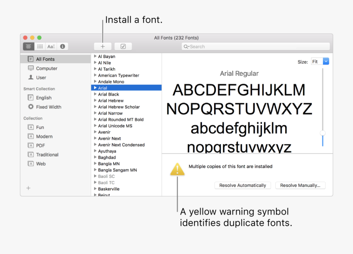The width and height of the screenshot is (353, 254).
Task: Create a new collection with the sidebar plus
Action: pos(28,188)
